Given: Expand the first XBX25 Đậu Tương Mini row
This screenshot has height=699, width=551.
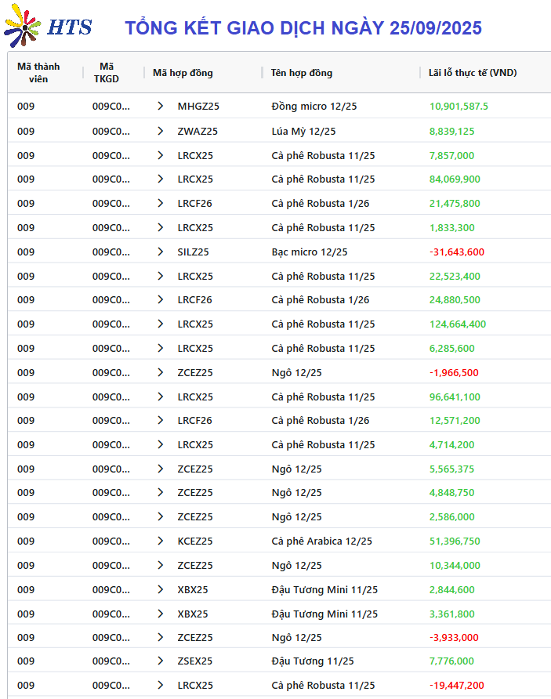Looking at the screenshot, I should point(161,589).
